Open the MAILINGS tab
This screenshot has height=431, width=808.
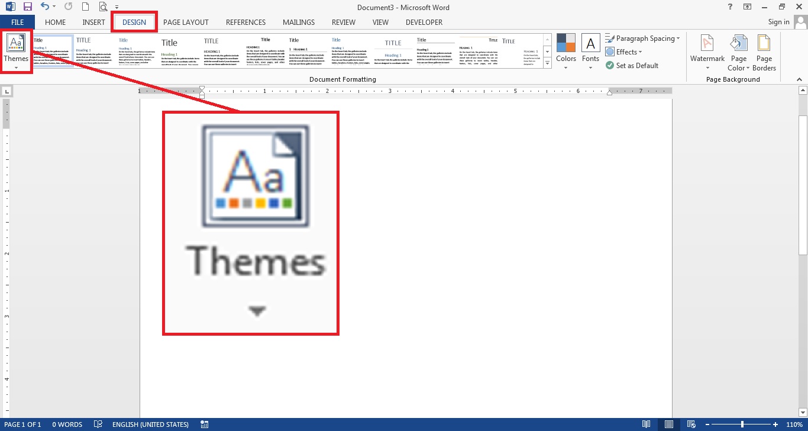[x=298, y=22]
